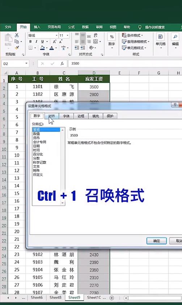Click the Borders icon
This screenshot has width=182, height=305.
tap(30, 48)
